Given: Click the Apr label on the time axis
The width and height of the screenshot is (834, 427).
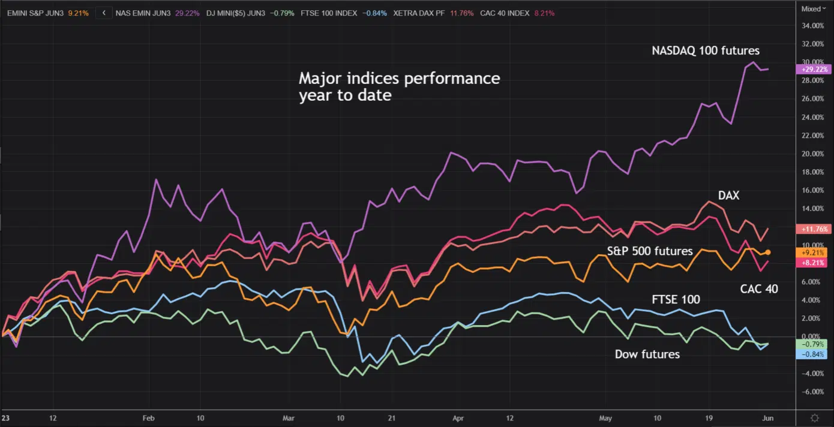Looking at the screenshot, I should [458, 418].
